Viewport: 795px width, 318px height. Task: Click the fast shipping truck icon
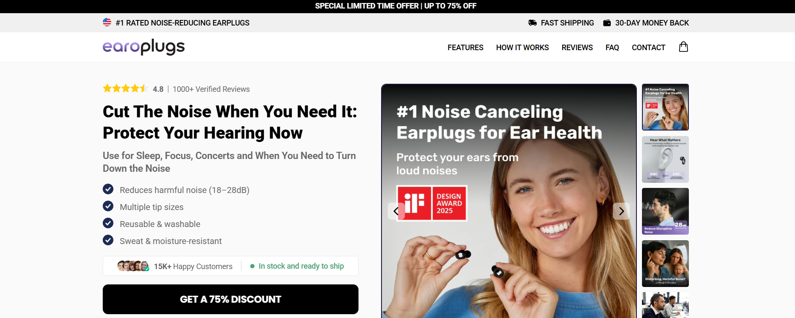pos(532,23)
